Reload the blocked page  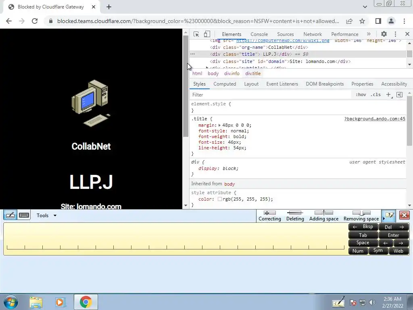point(35,21)
